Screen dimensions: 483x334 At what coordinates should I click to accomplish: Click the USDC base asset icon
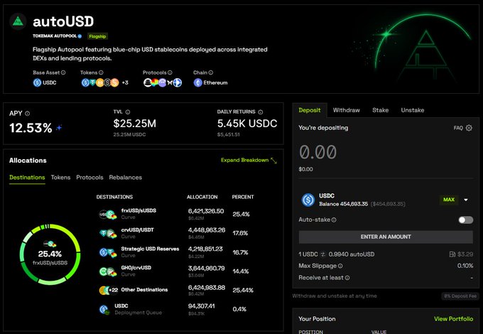(38, 82)
